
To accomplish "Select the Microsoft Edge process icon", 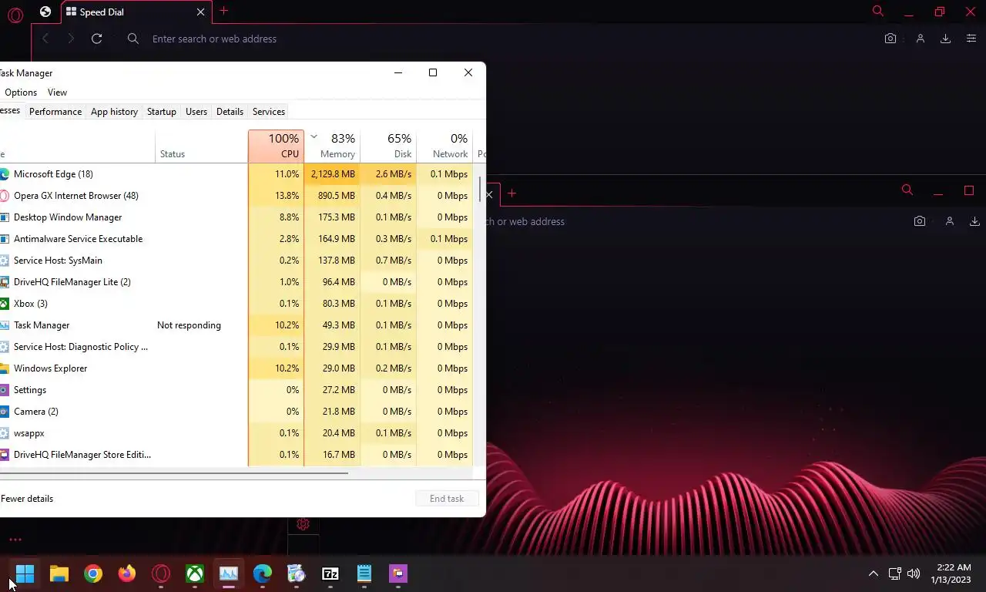I will (4, 174).
